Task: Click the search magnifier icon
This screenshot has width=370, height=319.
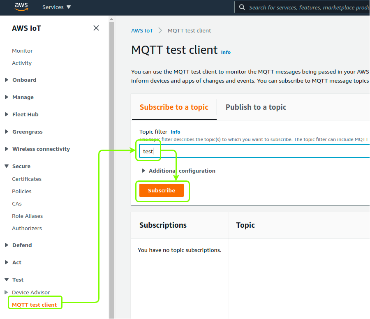Action: 242,7
